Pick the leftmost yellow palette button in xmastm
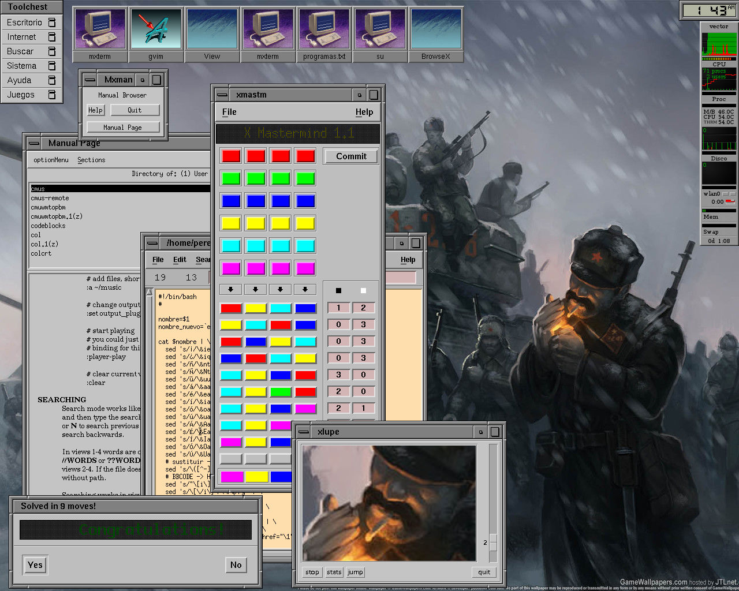Screen dimensions: 739x591 231,223
